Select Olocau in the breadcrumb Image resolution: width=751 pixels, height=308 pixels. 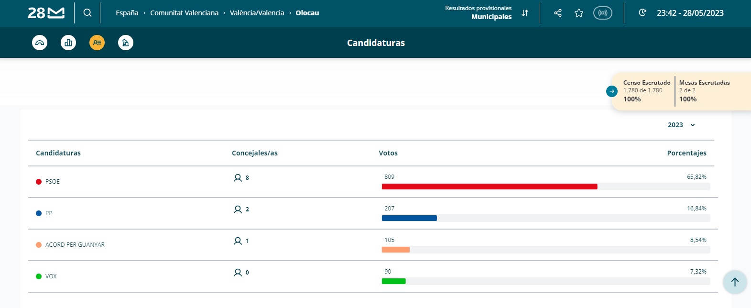point(307,13)
